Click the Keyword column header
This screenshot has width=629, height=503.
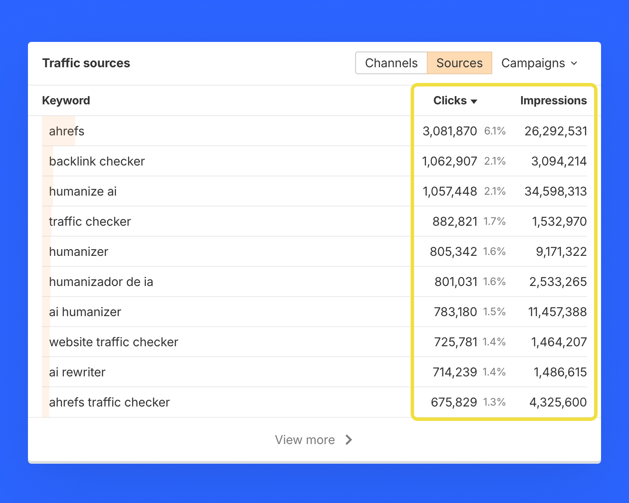point(66,100)
